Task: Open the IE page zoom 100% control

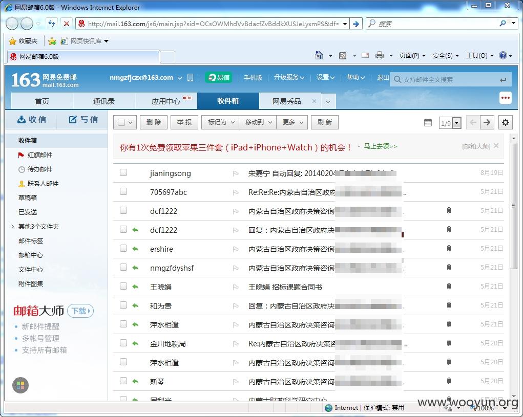Action: click(x=488, y=408)
